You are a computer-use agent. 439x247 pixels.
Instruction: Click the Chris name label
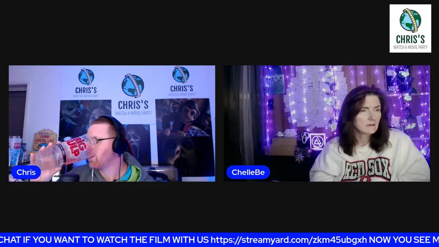pyautogui.click(x=26, y=172)
